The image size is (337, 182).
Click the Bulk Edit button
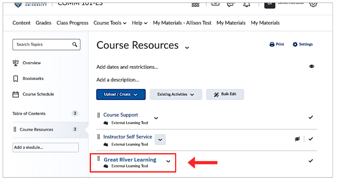tap(225, 95)
